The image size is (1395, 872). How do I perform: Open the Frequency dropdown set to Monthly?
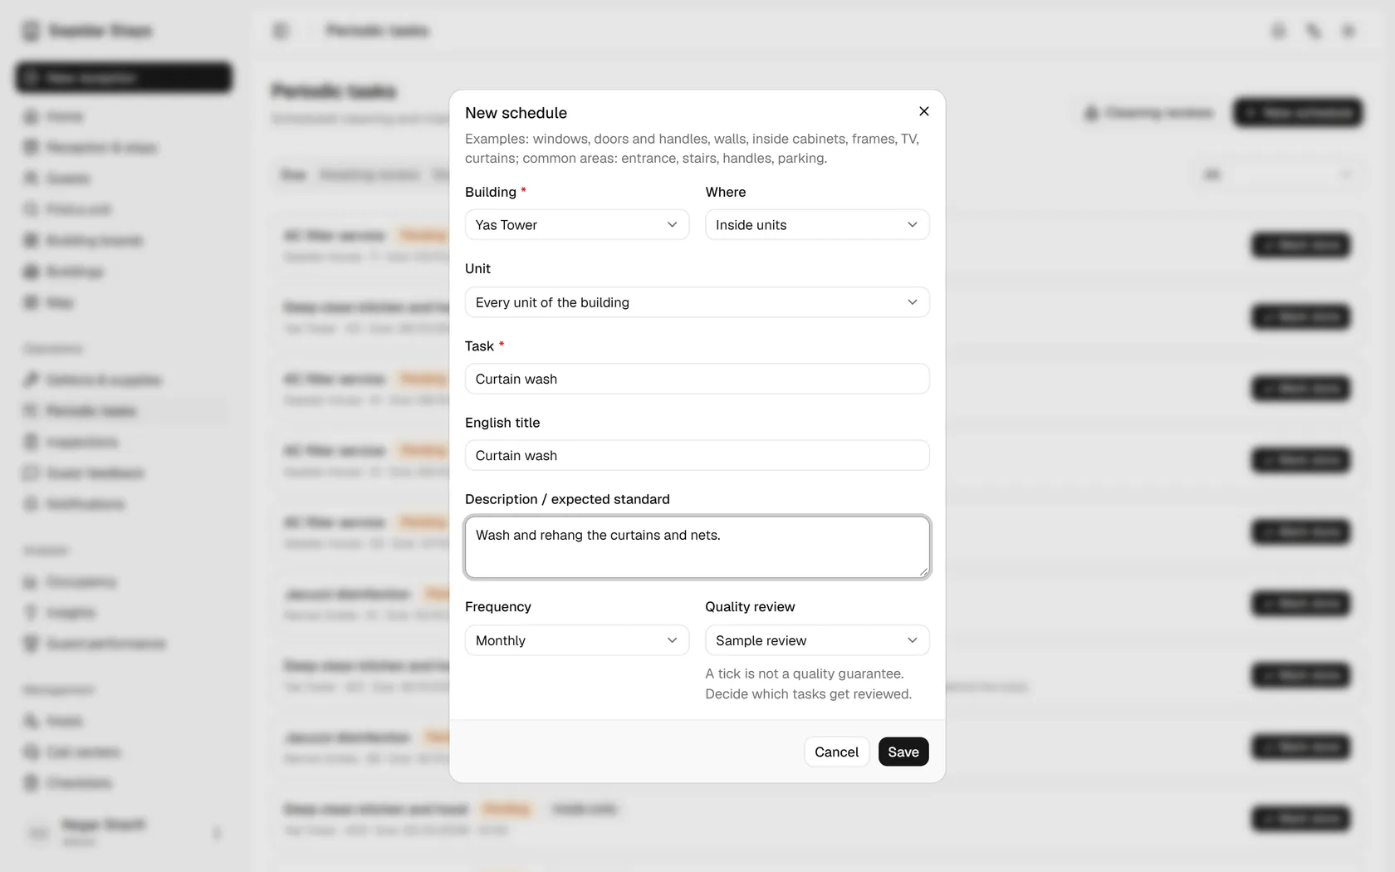click(577, 640)
